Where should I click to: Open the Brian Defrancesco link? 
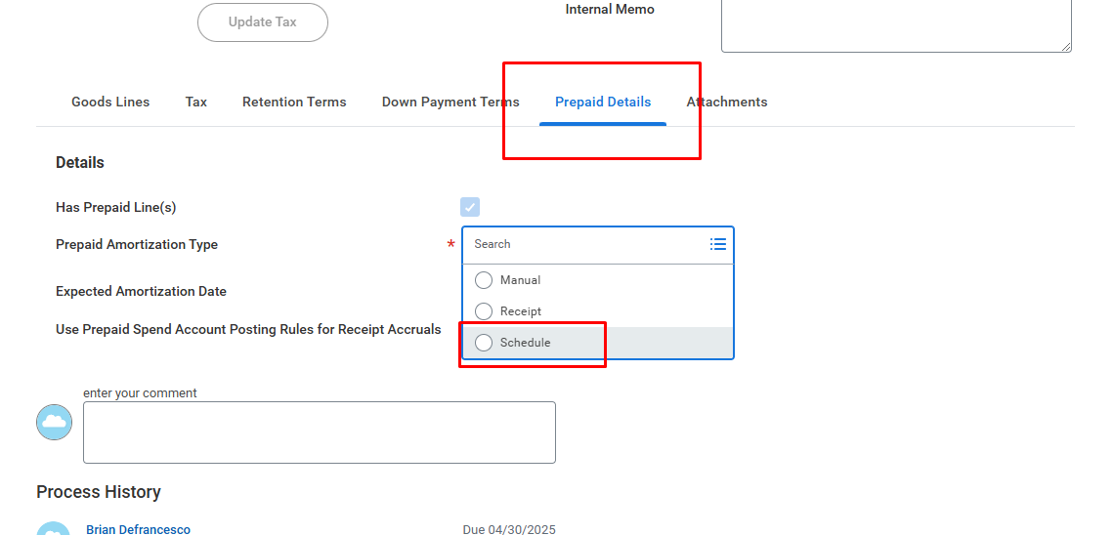(x=138, y=529)
